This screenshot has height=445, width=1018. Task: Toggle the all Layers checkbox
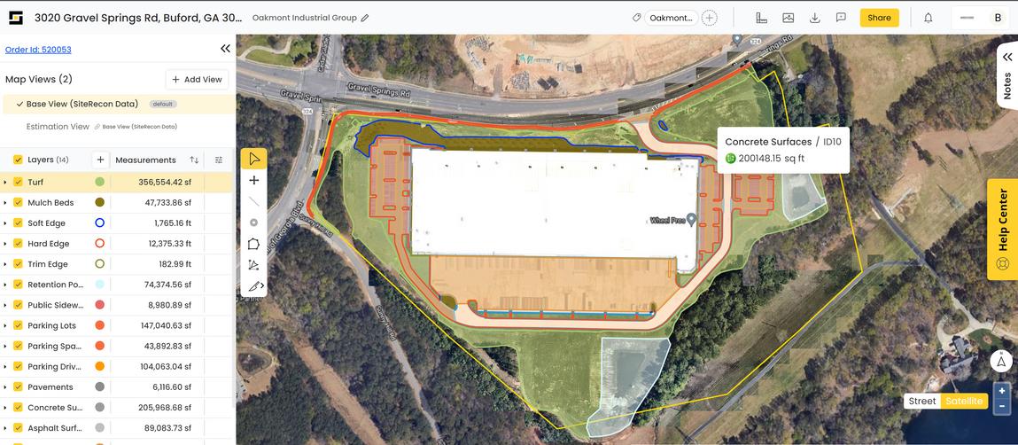coord(19,160)
